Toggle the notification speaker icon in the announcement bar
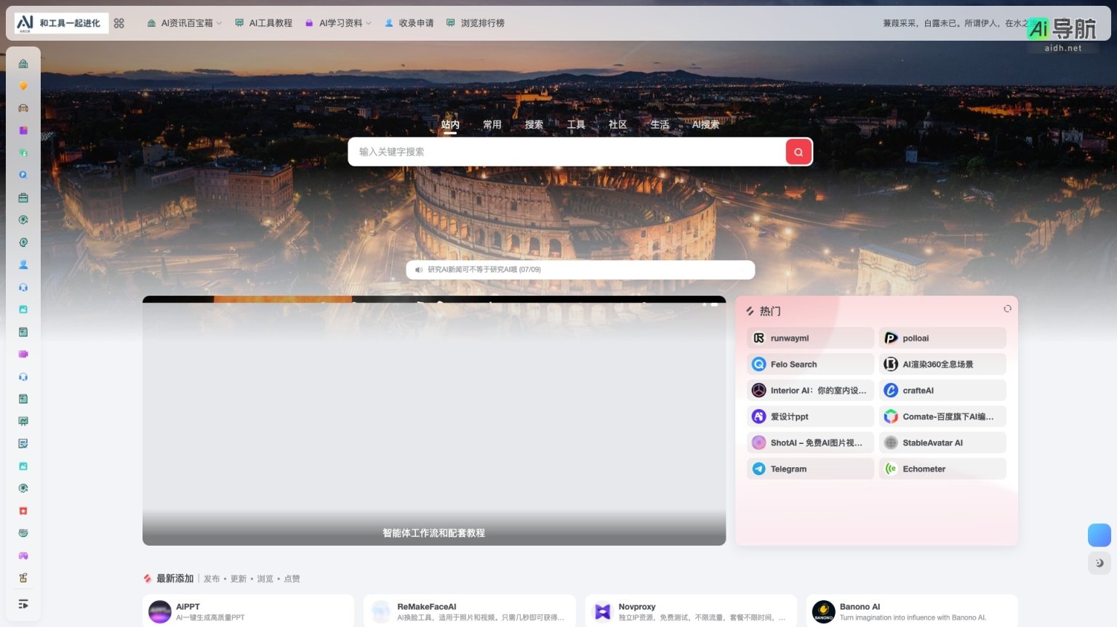1117x627 pixels. tap(418, 270)
